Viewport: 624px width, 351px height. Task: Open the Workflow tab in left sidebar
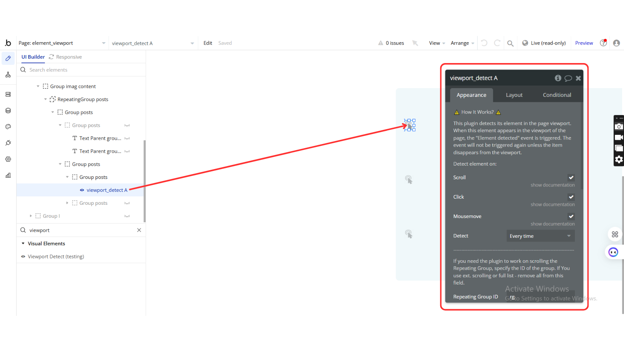tap(8, 75)
